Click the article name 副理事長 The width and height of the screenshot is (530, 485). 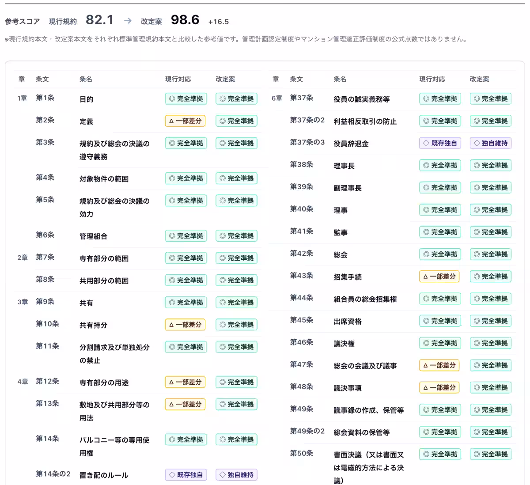click(348, 188)
